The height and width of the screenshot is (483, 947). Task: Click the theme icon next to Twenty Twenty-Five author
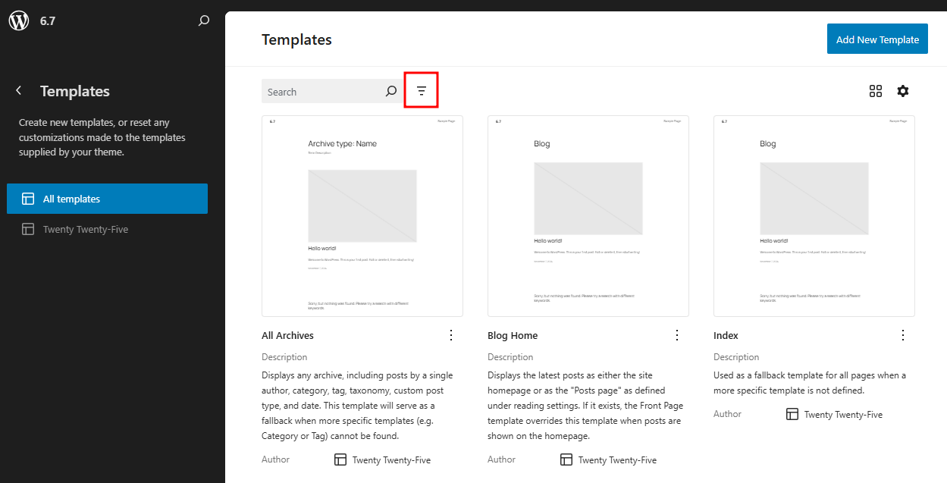pyautogui.click(x=792, y=414)
